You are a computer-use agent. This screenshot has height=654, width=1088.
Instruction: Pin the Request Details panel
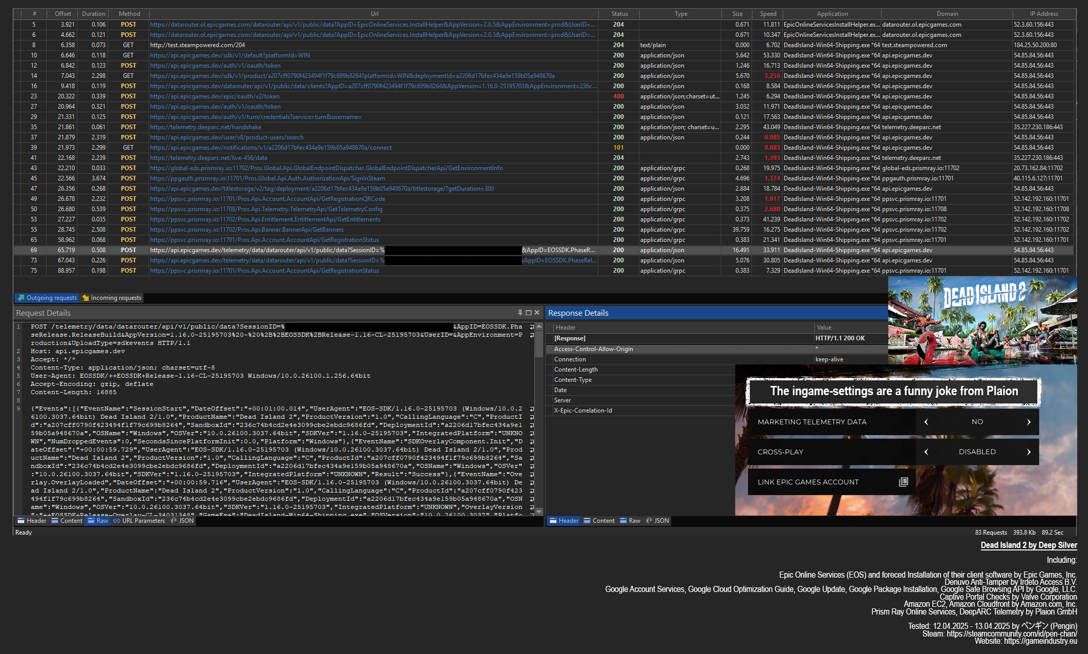(520, 313)
